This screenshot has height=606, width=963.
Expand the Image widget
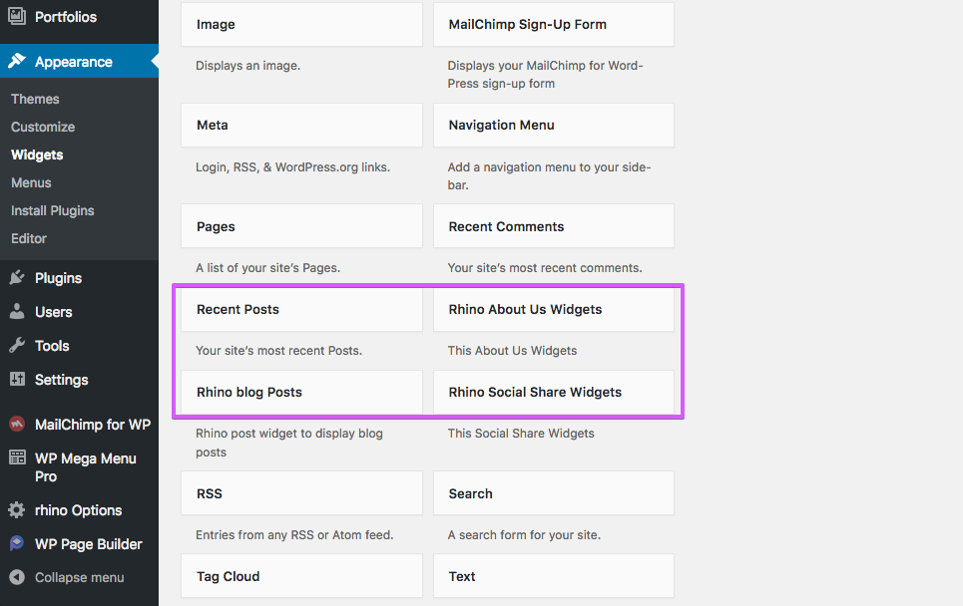(301, 24)
